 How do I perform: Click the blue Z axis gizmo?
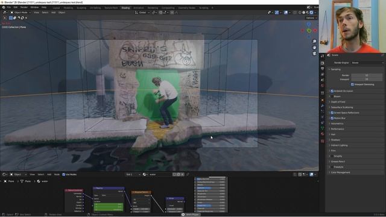click(309, 24)
